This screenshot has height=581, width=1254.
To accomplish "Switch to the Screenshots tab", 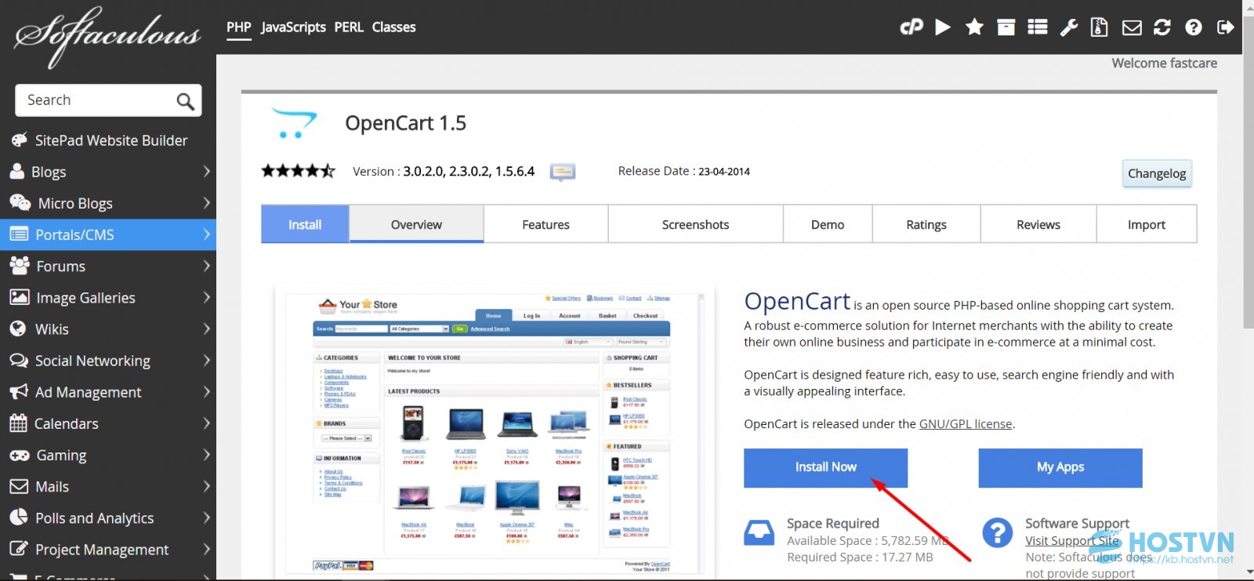I will click(695, 224).
